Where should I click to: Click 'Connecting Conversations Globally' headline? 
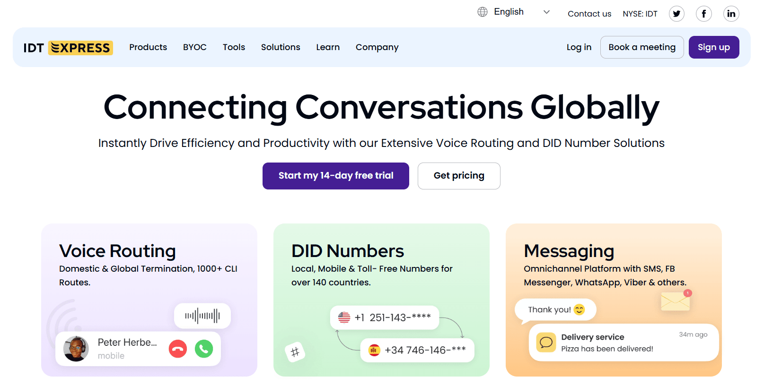(381, 108)
